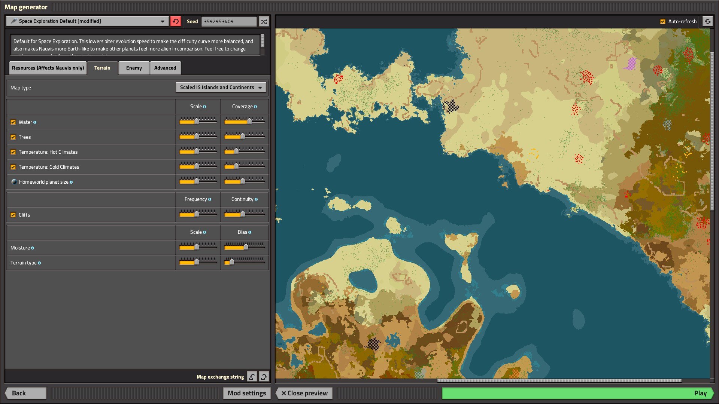Image resolution: width=719 pixels, height=404 pixels.
Task: Adjust the Water scale slider
Action: click(198, 121)
